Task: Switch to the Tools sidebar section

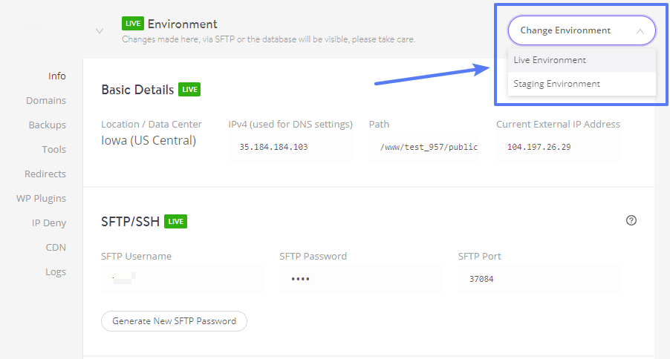Action: point(53,149)
